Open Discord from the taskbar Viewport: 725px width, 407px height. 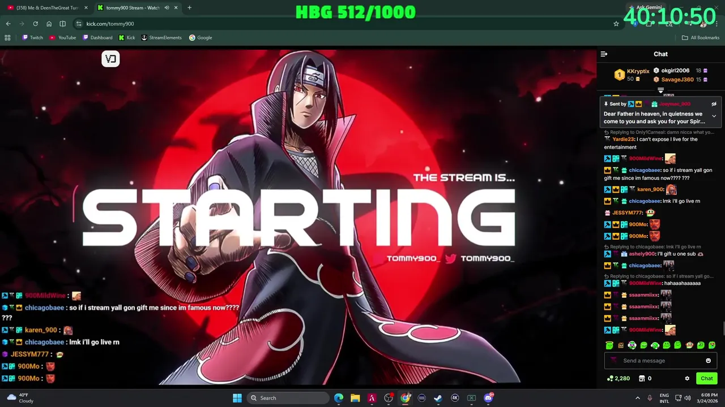pos(488,398)
